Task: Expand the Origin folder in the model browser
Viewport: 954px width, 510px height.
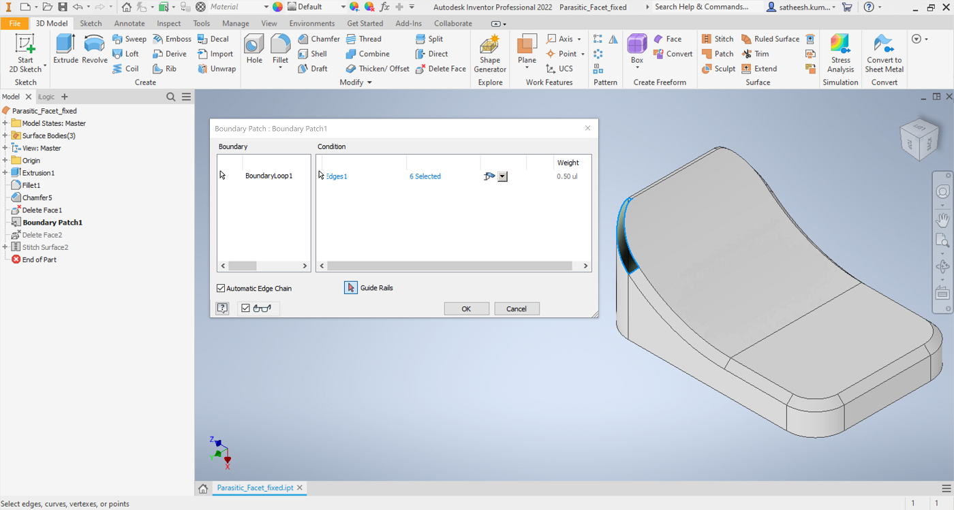Action: (5, 160)
